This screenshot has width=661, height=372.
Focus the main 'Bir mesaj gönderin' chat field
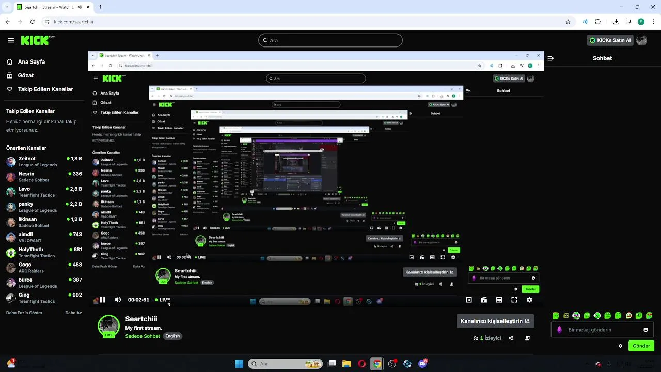[x=602, y=330]
